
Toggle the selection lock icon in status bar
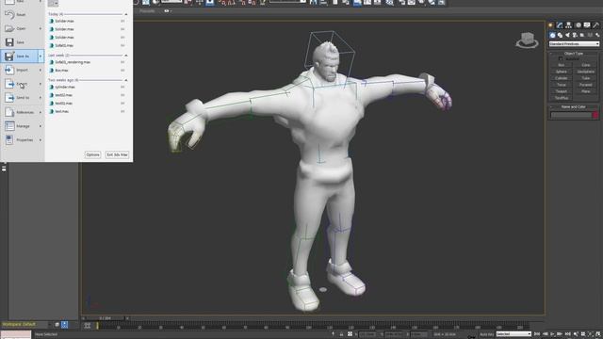341,334
